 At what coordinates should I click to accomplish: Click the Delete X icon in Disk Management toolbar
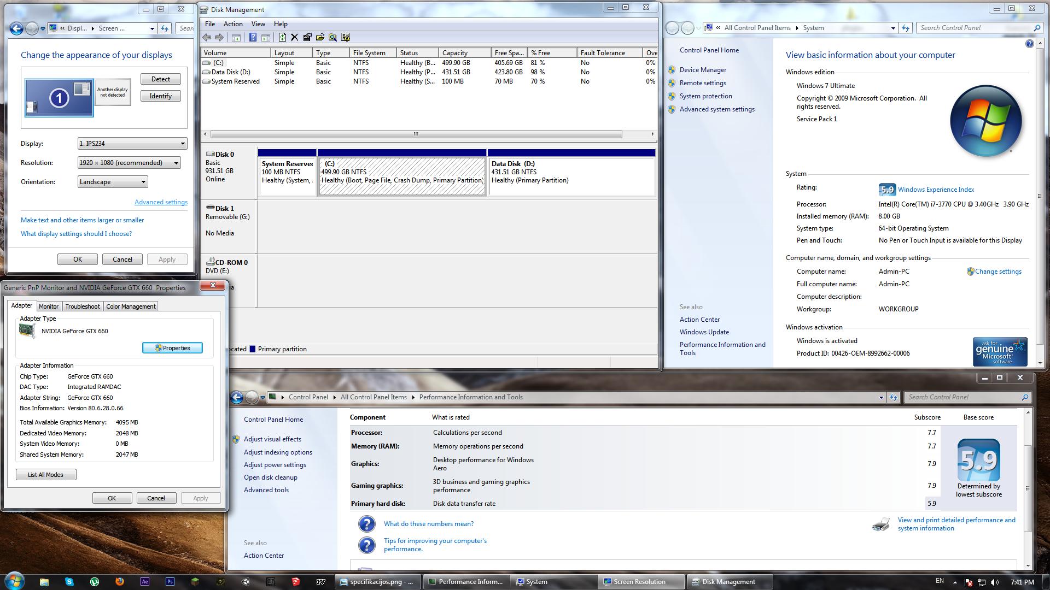click(x=295, y=38)
